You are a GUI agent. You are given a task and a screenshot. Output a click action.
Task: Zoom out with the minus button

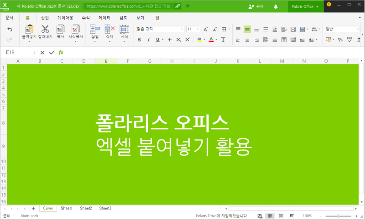321,216
